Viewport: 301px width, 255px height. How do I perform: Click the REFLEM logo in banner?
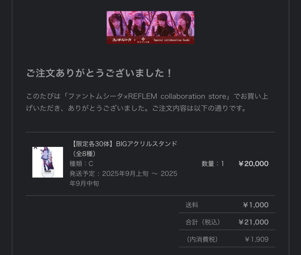point(143,40)
